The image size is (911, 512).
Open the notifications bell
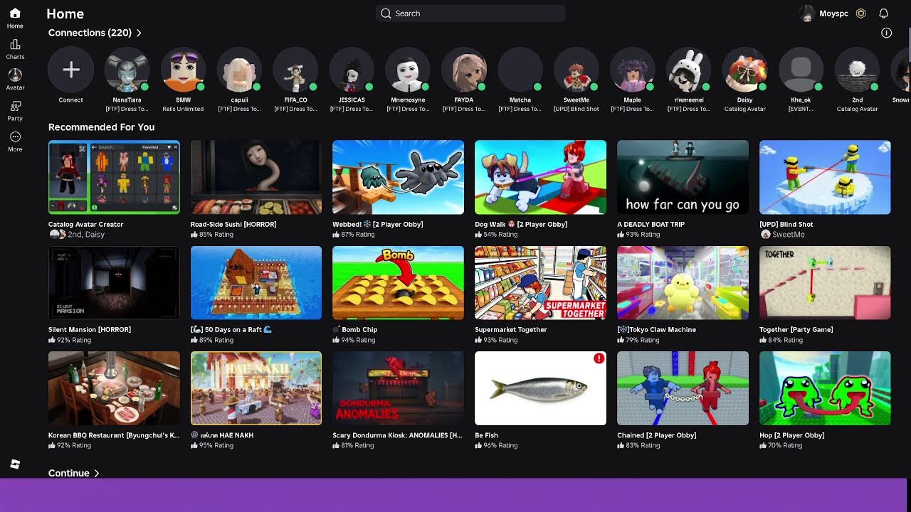[883, 14]
